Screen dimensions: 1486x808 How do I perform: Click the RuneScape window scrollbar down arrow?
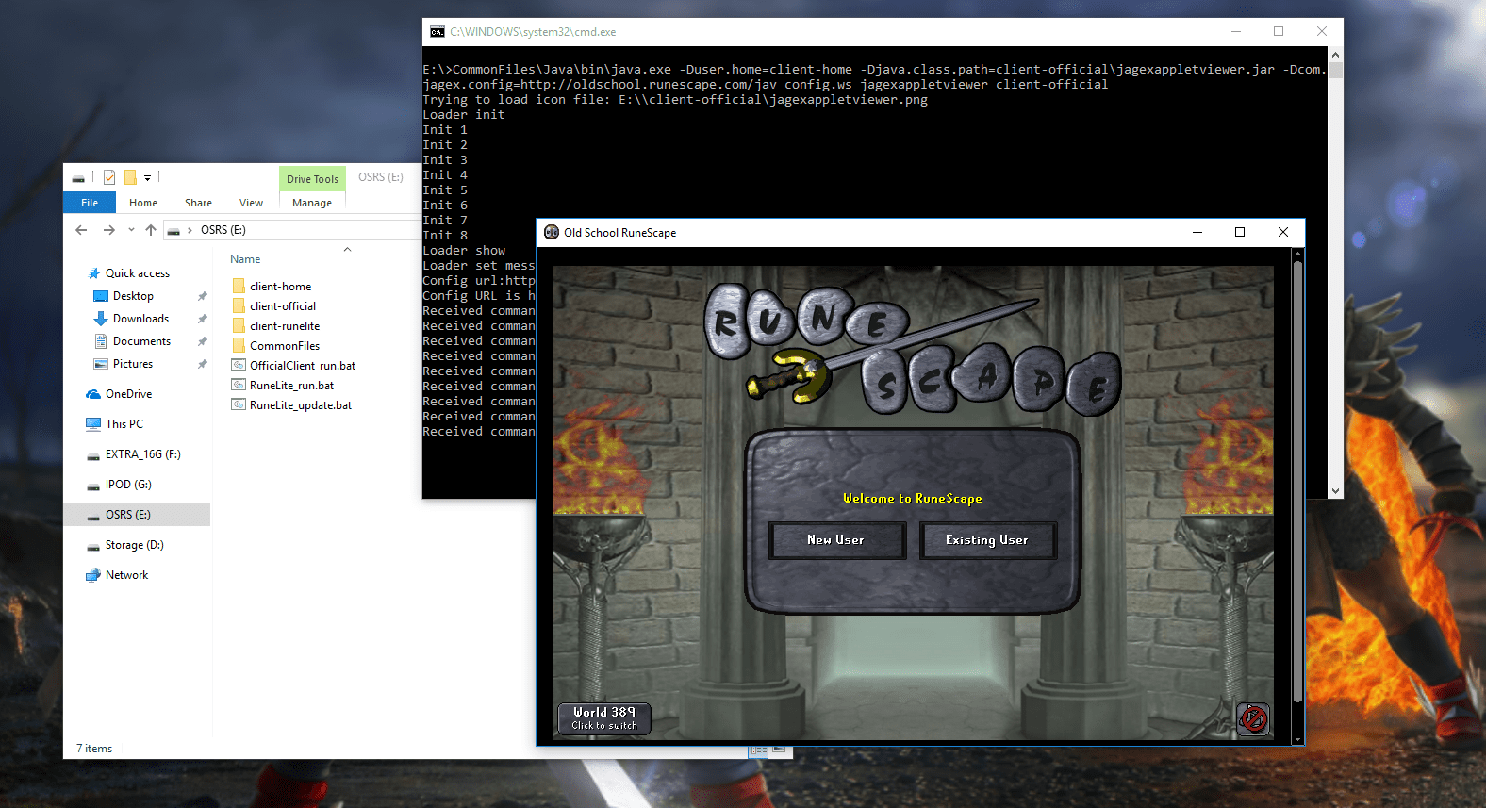coord(1298,740)
